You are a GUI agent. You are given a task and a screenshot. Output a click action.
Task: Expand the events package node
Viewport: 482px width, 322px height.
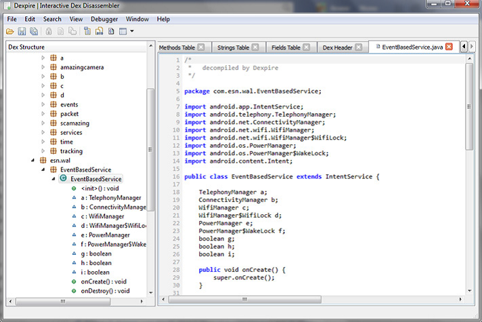click(x=43, y=104)
